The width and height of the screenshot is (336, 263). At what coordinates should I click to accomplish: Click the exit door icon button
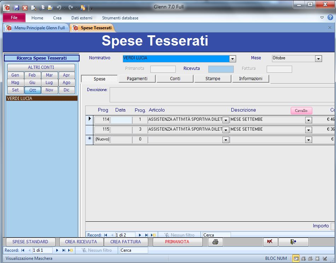pos(293,242)
